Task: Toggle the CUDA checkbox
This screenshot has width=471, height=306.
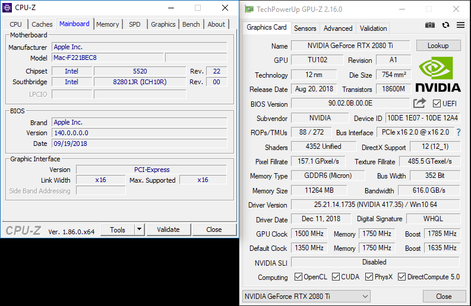Action: pos(336,276)
